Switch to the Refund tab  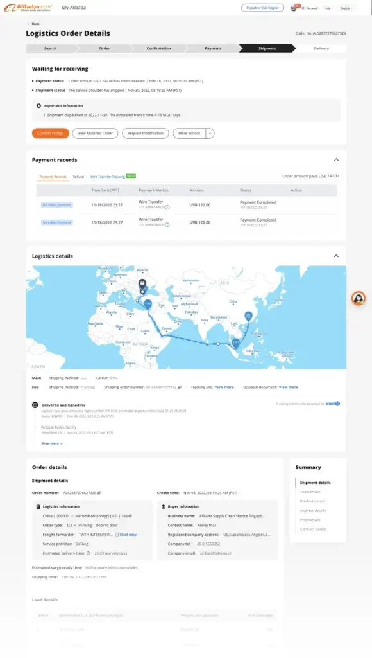point(78,177)
